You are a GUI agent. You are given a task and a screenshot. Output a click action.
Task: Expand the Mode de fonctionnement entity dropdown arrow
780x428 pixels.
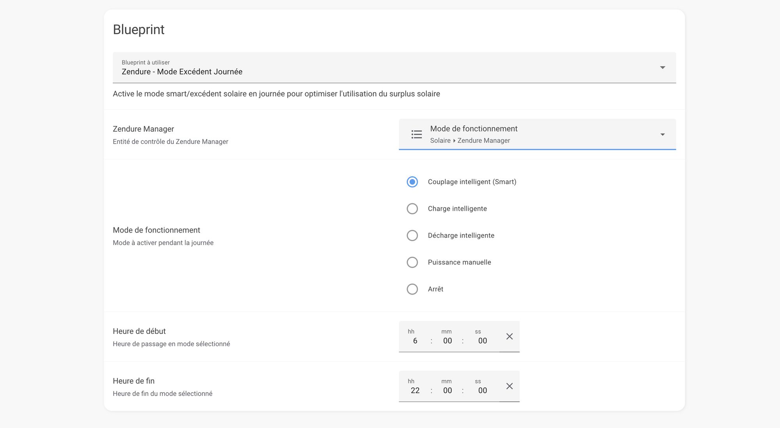click(x=662, y=135)
